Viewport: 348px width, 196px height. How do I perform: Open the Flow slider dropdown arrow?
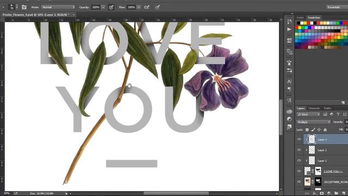tap(139, 7)
